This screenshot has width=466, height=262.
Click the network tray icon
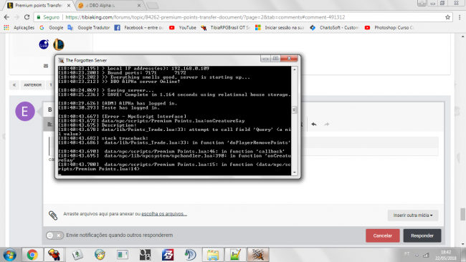pyautogui.click(x=426, y=255)
